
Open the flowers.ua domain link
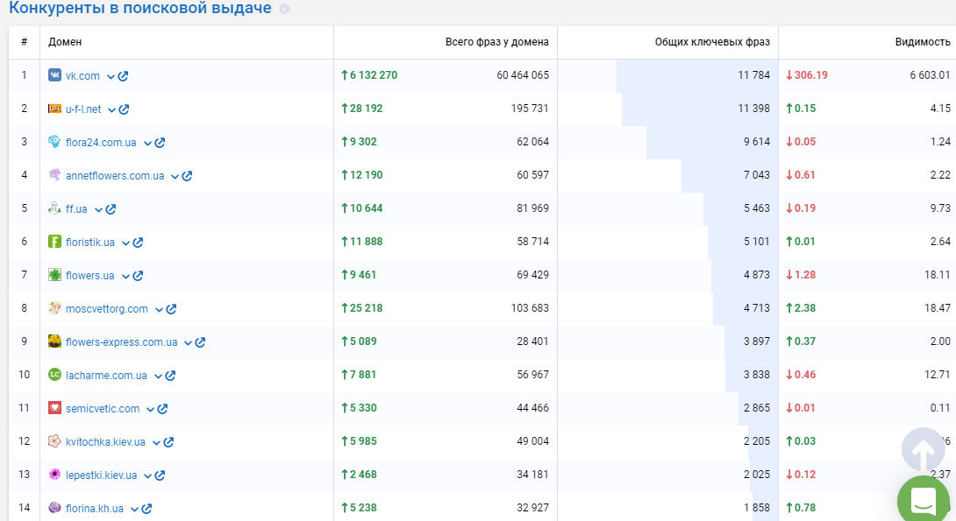click(x=89, y=276)
